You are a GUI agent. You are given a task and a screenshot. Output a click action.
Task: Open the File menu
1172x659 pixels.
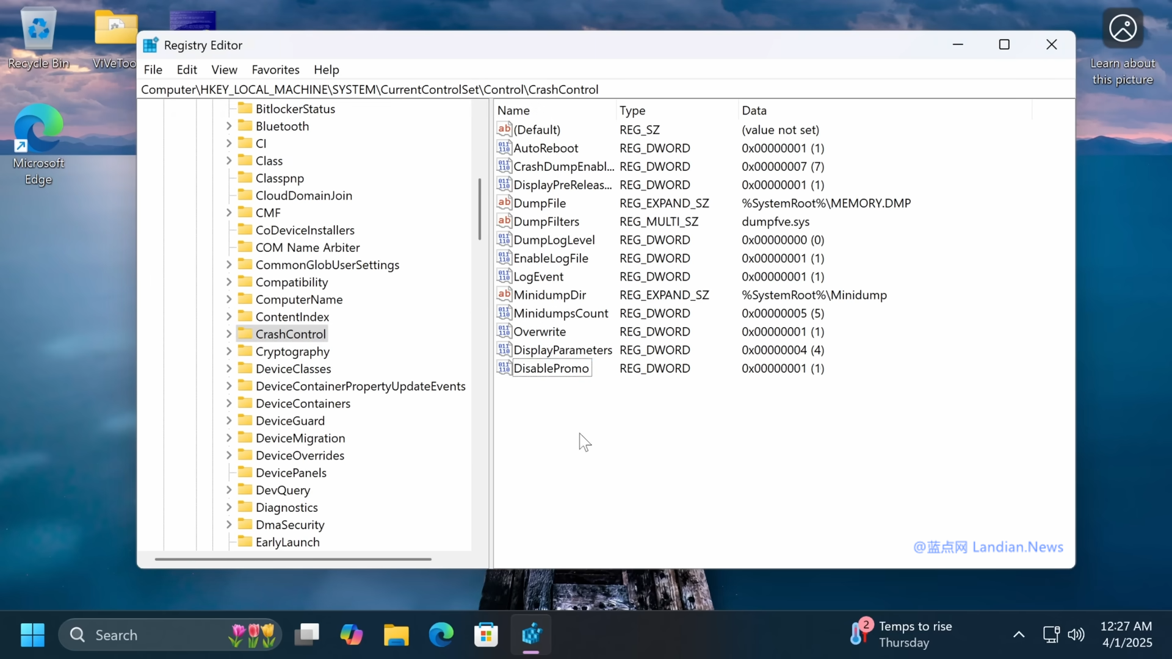153,70
